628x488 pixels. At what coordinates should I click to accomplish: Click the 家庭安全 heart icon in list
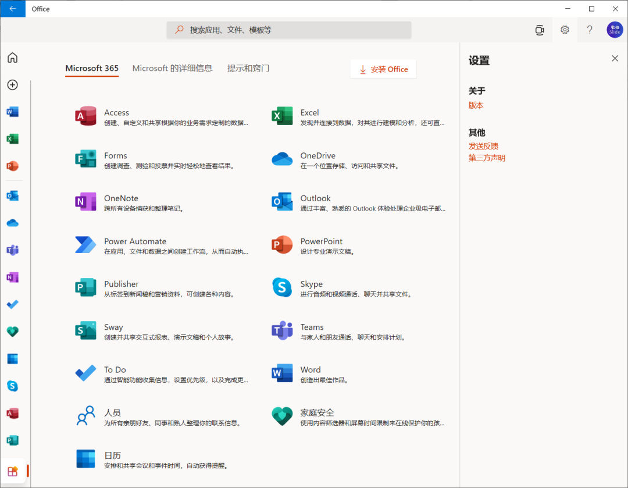282,416
